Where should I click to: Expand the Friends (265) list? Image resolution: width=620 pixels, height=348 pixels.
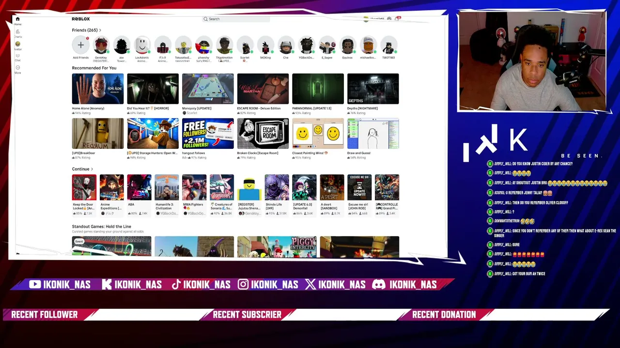click(x=87, y=30)
